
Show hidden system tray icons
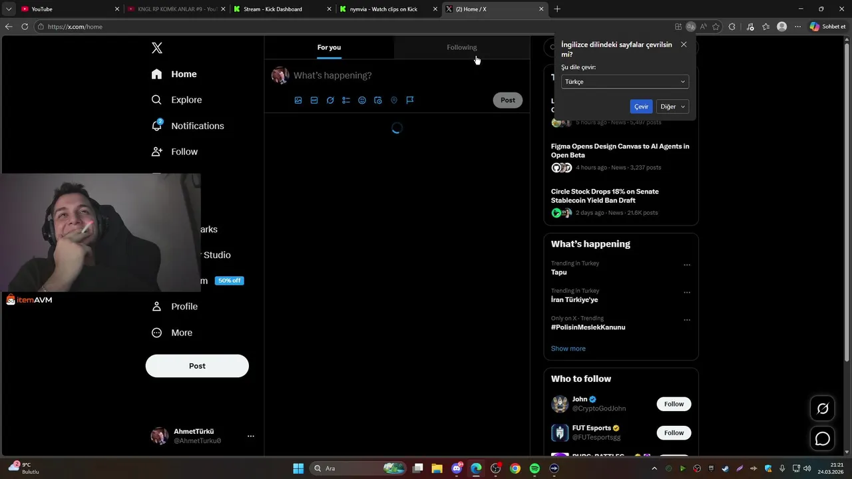[654, 468]
